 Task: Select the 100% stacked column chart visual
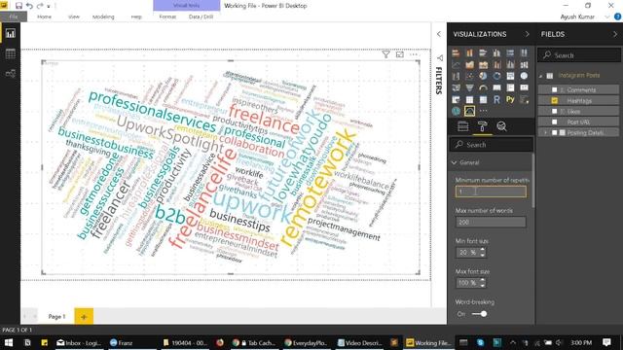click(x=524, y=52)
